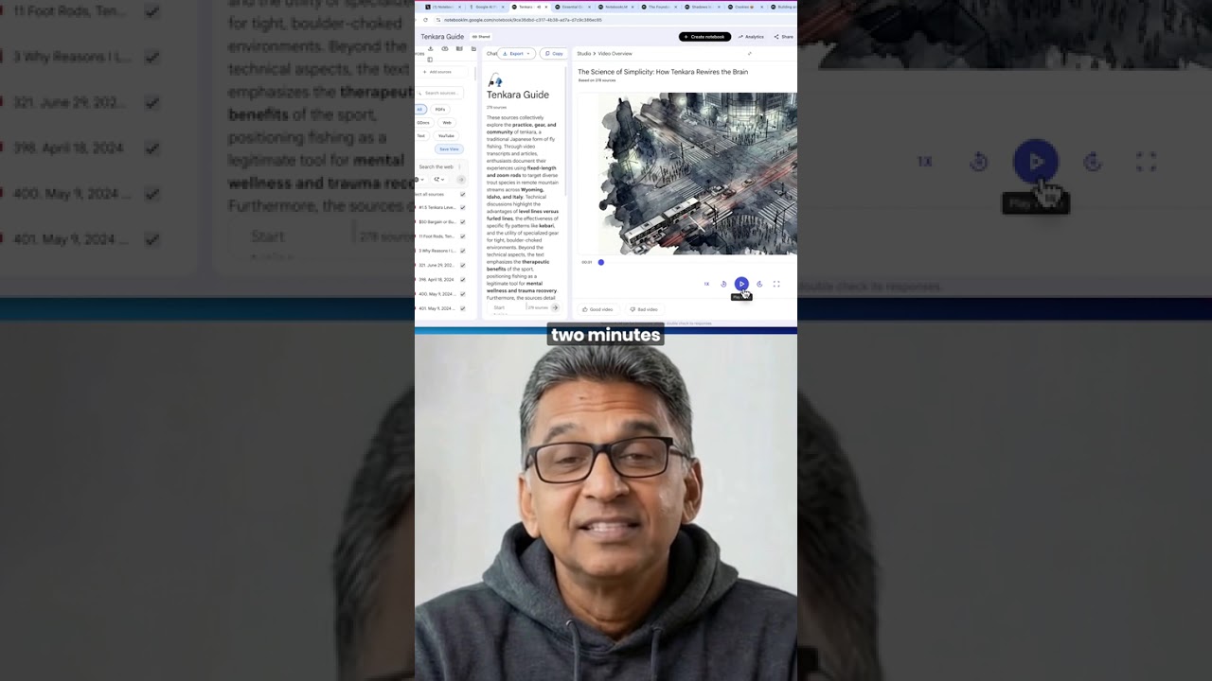Click the Shared badge next to title
This screenshot has height=681, width=1212.
pyautogui.click(x=481, y=37)
